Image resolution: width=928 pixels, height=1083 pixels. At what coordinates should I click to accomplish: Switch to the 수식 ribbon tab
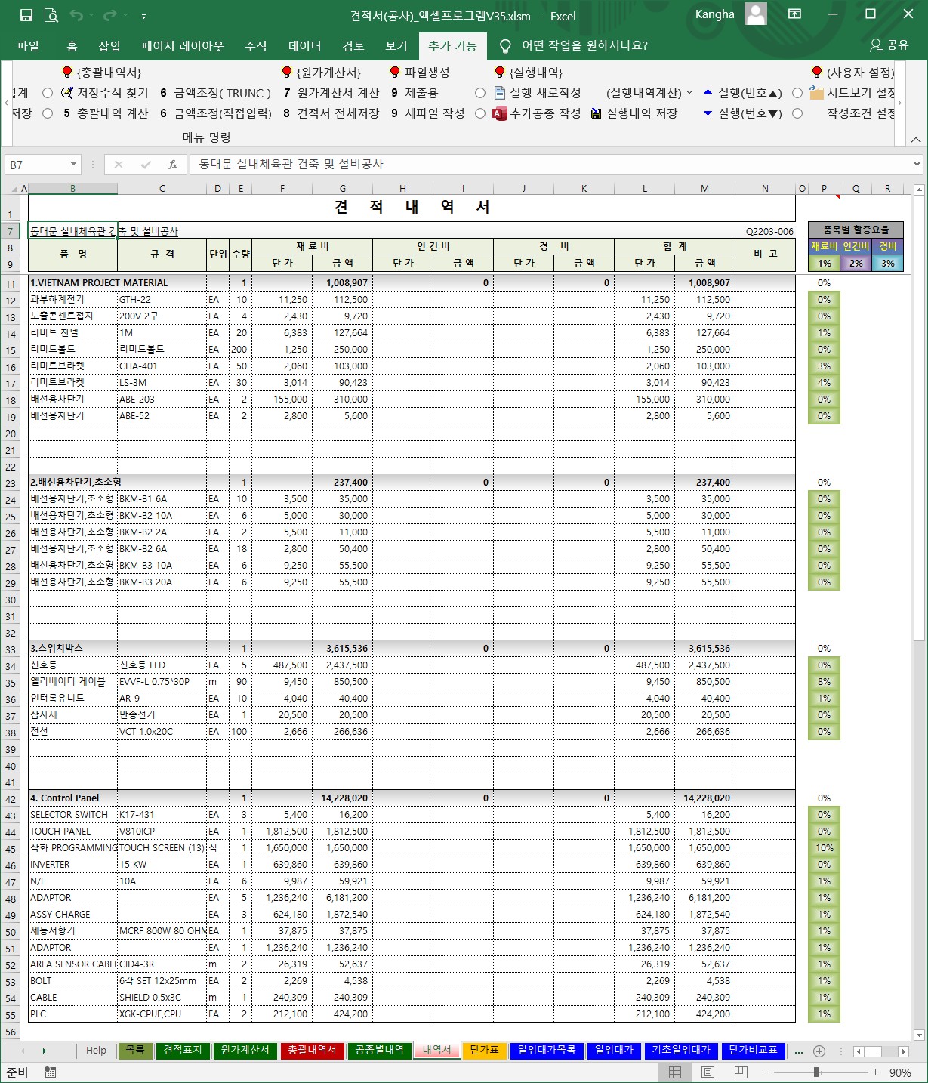click(256, 45)
